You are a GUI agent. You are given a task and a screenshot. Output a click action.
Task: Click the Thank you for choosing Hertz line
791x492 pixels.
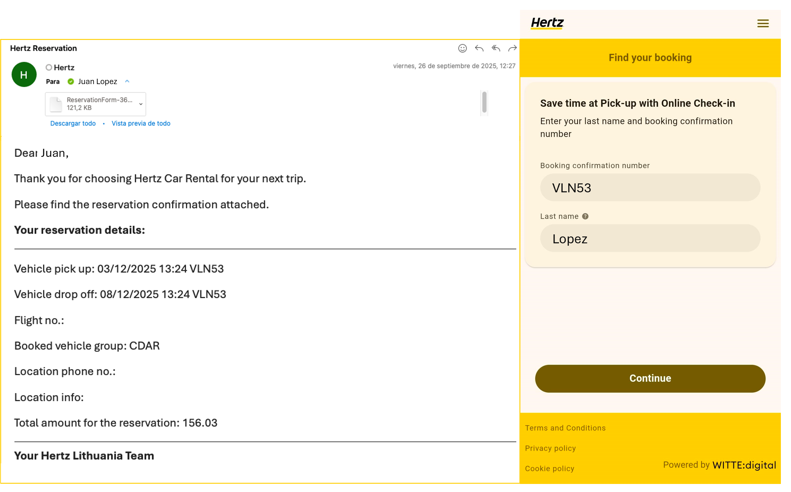(x=160, y=179)
